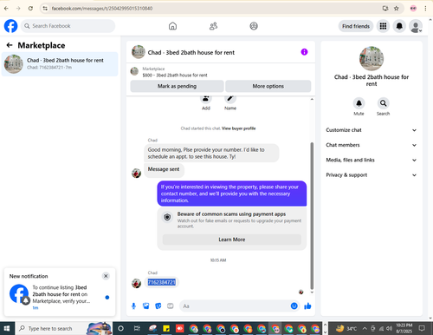433x335 pixels.
Task: Attach a photo with image icon
Action: 146,306
